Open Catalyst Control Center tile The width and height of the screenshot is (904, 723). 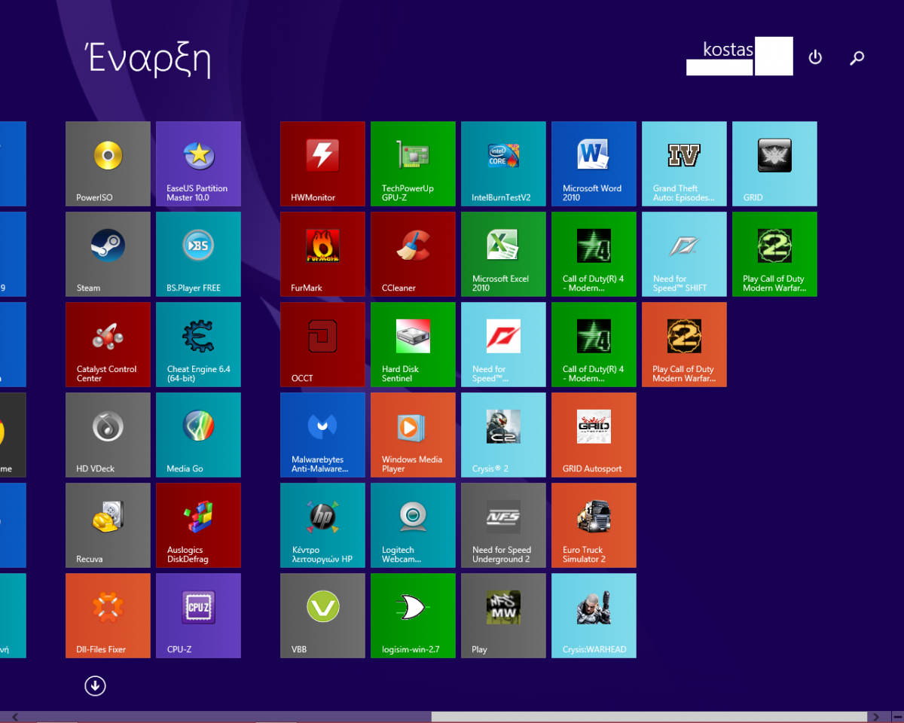(x=108, y=344)
